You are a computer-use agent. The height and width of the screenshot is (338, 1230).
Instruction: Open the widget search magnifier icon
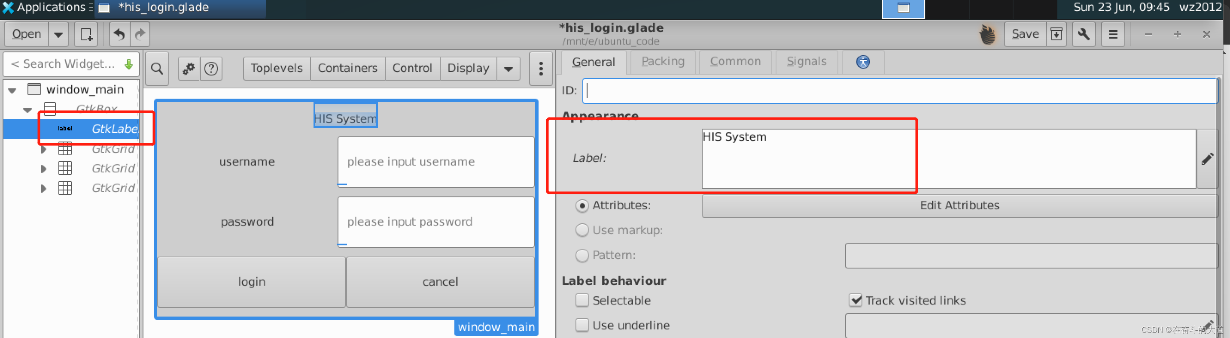pos(157,69)
